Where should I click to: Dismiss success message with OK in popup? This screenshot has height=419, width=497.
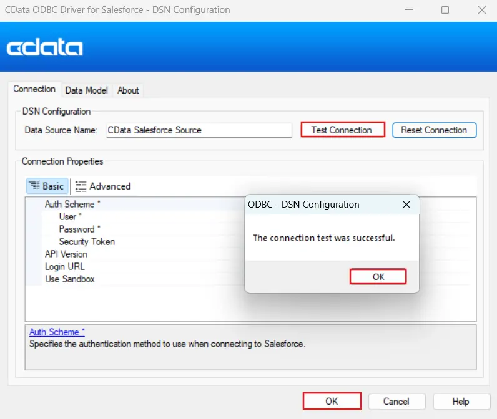(x=378, y=277)
